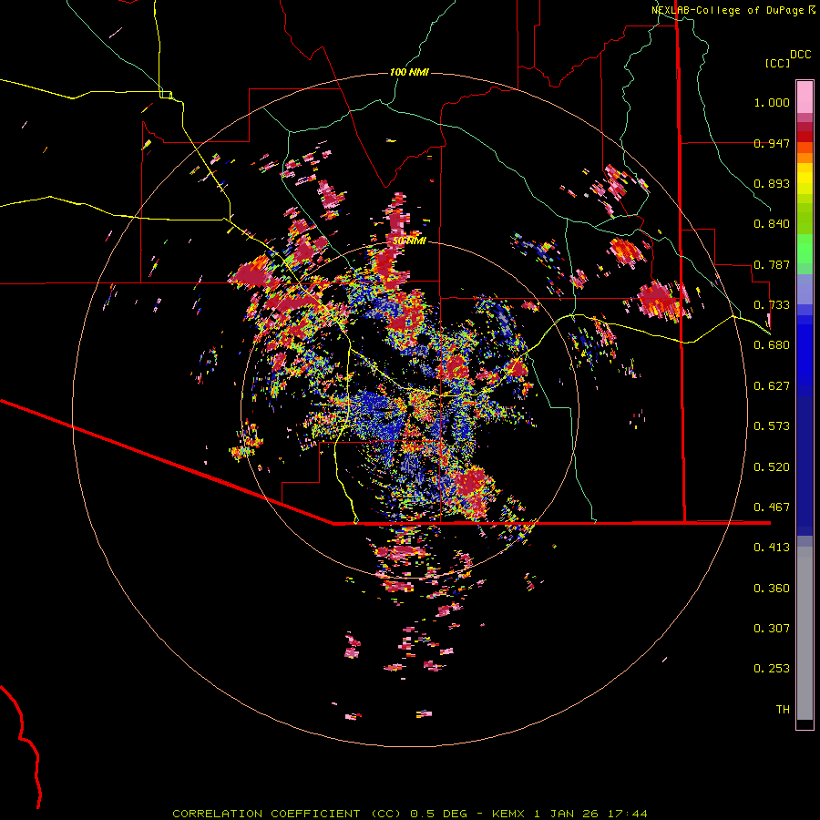This screenshot has width=820, height=820.
Task: Select the 0.787 scale value
Action: tap(772, 264)
